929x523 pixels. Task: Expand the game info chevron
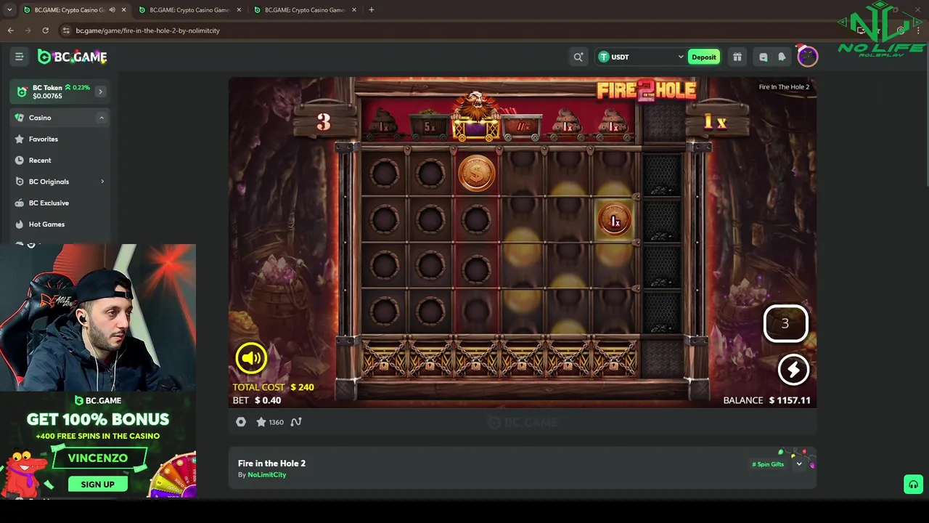[x=799, y=464]
